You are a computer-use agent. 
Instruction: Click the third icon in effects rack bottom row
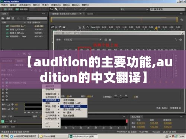[11, 122]
